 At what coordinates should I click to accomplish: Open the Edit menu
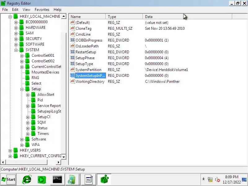pyautogui.click(x=15, y=10)
